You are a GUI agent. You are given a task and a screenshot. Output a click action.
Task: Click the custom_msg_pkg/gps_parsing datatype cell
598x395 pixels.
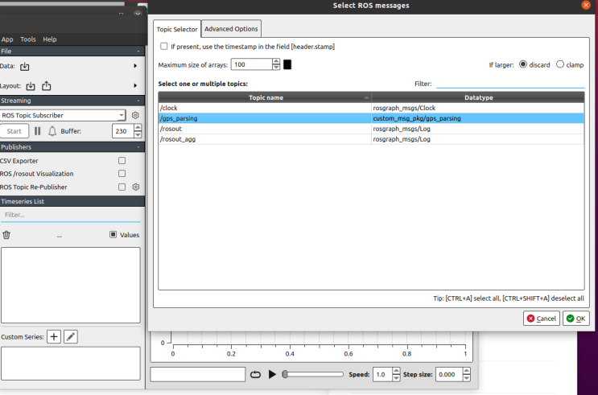click(x=478, y=118)
